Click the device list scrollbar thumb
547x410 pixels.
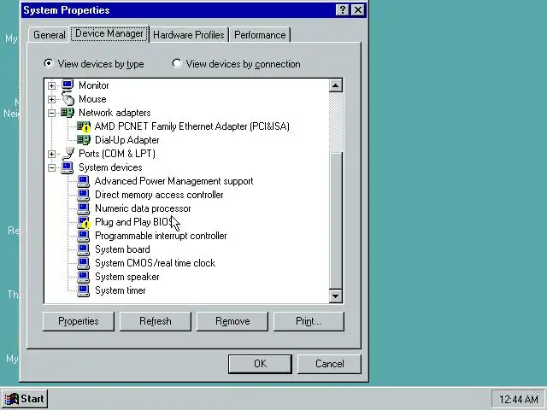point(336,220)
